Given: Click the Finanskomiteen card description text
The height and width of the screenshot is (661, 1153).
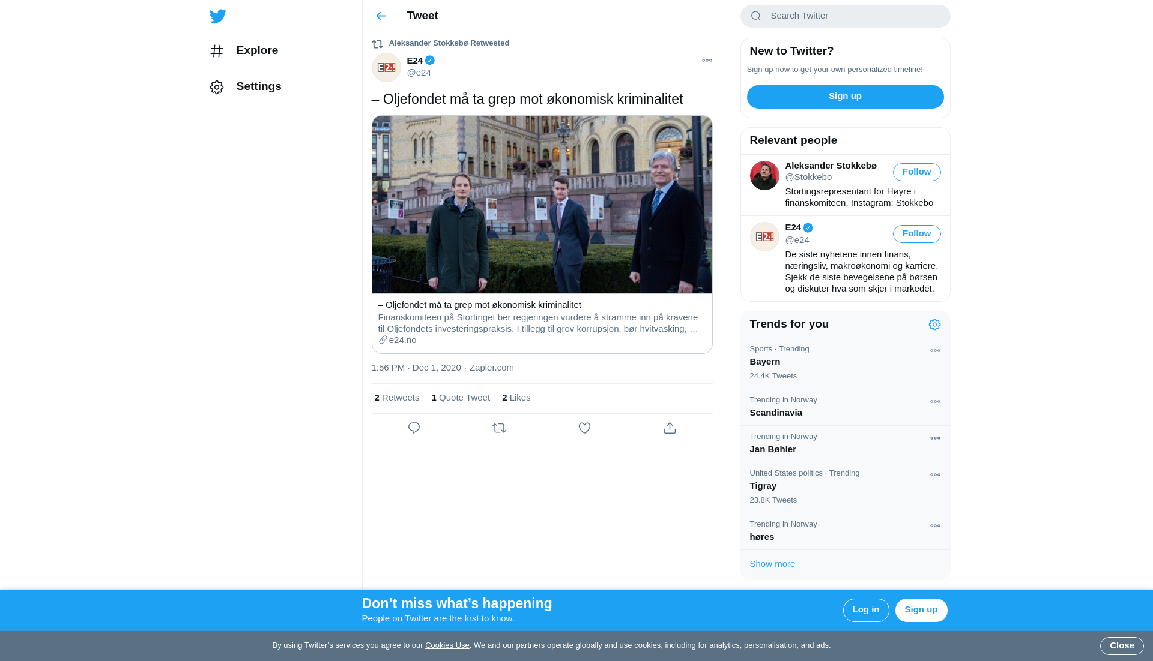Looking at the screenshot, I should [x=537, y=323].
